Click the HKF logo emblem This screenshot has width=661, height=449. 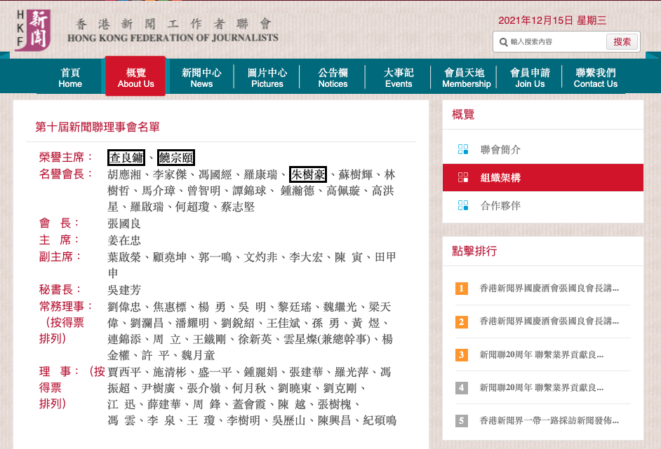pos(33,29)
